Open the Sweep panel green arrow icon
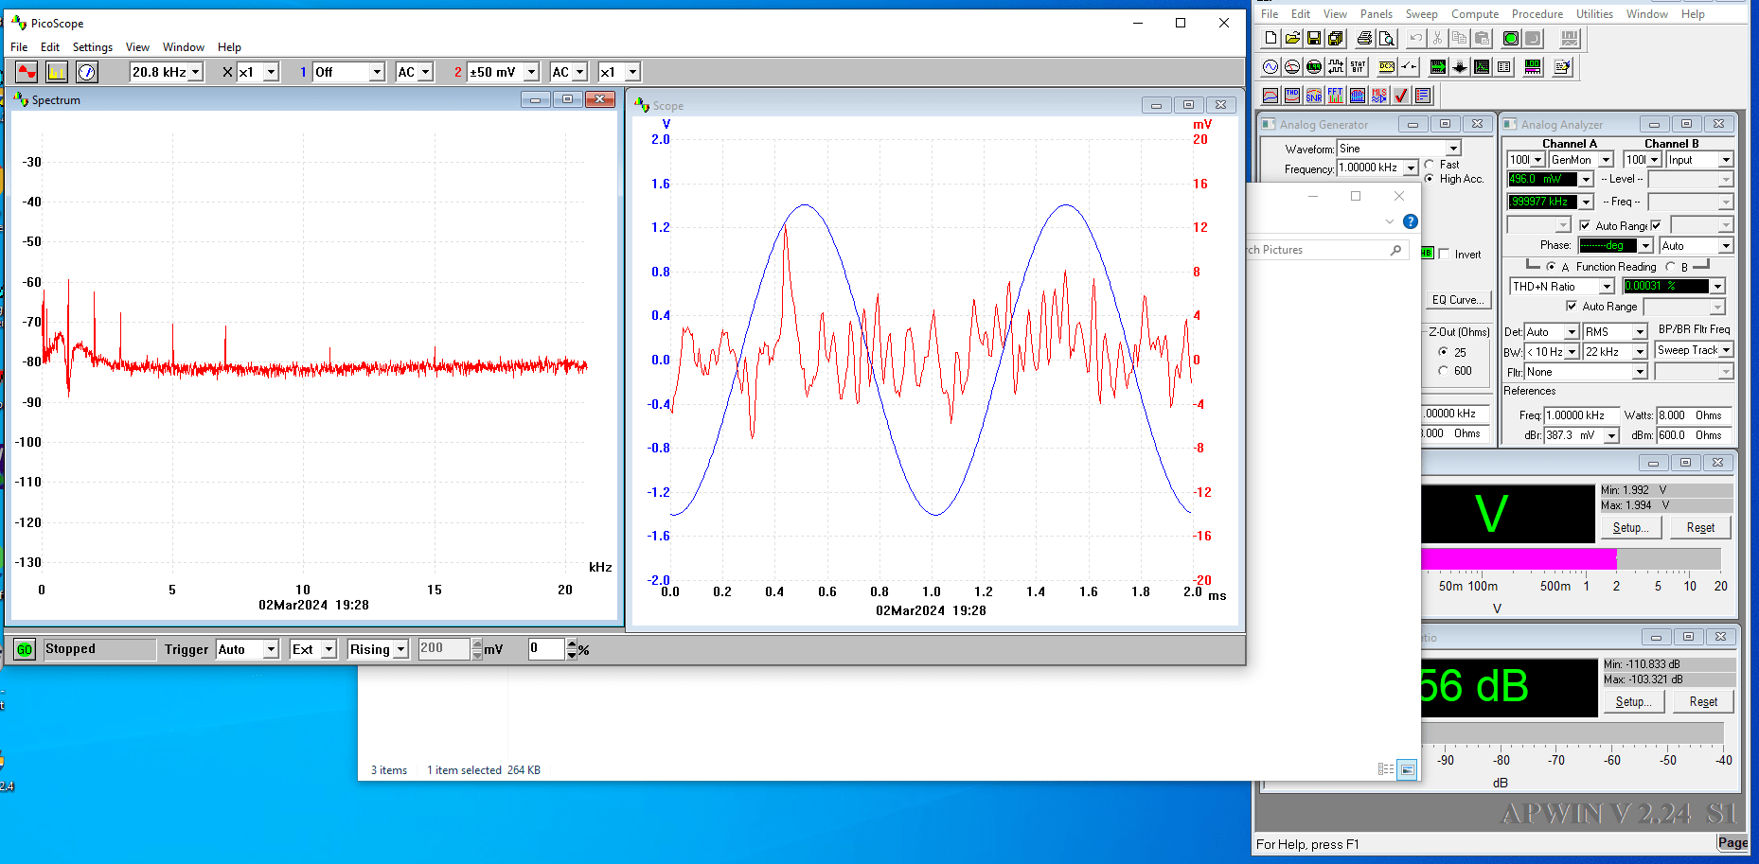This screenshot has width=1759, height=864. [x=1438, y=66]
